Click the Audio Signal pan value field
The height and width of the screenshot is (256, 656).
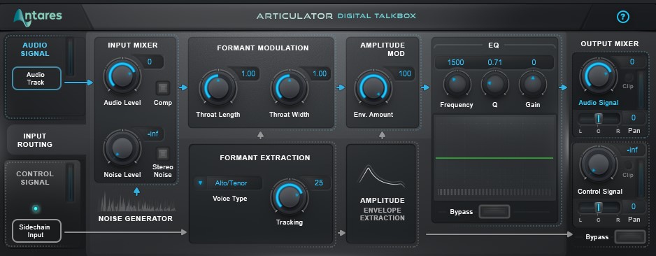pos(634,118)
